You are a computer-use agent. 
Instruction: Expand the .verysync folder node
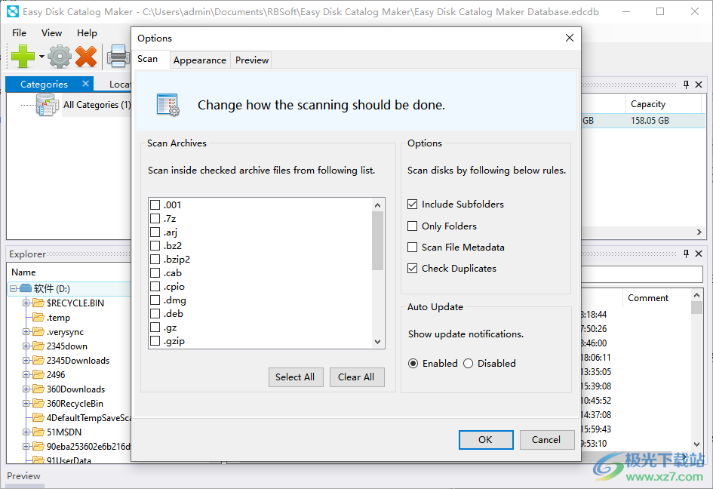[x=26, y=331]
